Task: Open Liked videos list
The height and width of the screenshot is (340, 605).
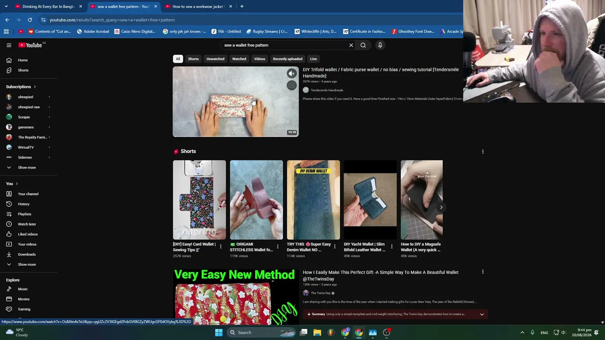Action: (28, 234)
